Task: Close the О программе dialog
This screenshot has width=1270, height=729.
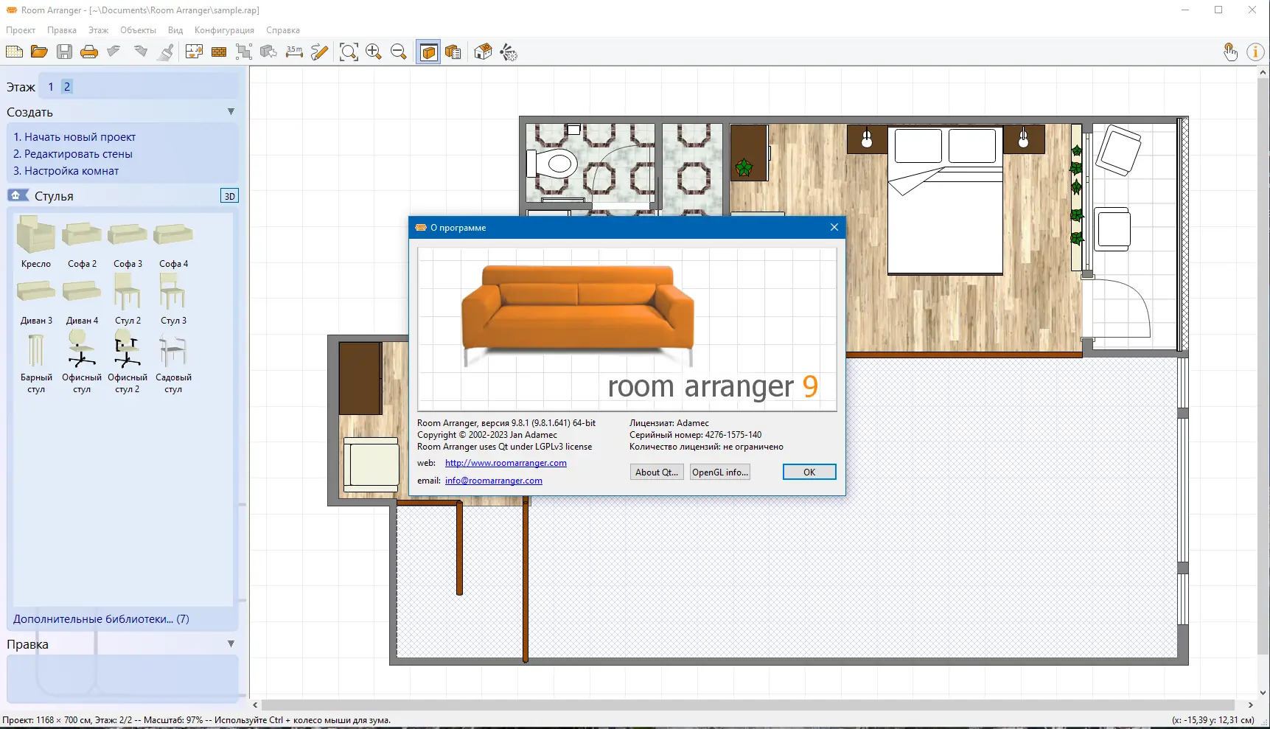Action: (834, 227)
